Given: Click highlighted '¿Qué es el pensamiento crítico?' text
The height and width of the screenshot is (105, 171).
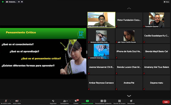Looking at the screenshot, I should pyautogui.click(x=41, y=59).
